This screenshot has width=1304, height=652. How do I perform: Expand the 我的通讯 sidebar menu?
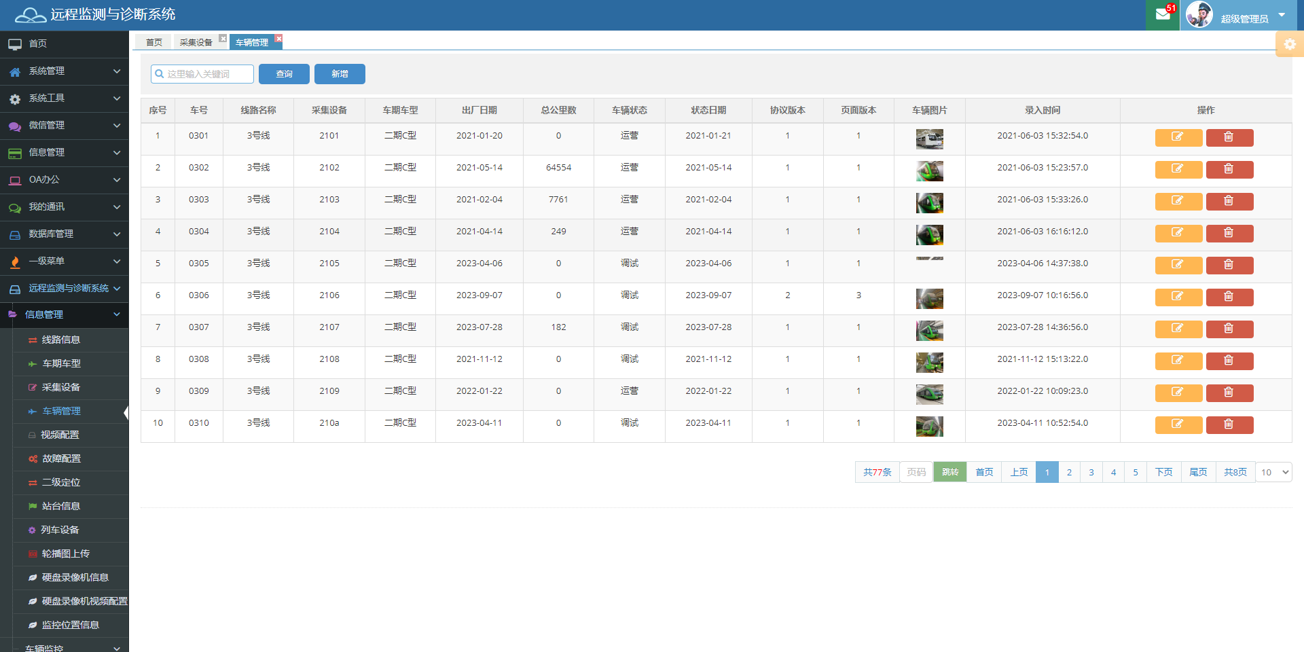pos(65,207)
